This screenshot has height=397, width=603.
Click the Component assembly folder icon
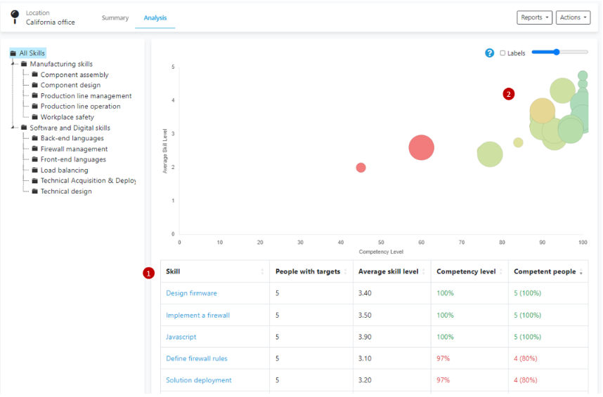click(34, 75)
